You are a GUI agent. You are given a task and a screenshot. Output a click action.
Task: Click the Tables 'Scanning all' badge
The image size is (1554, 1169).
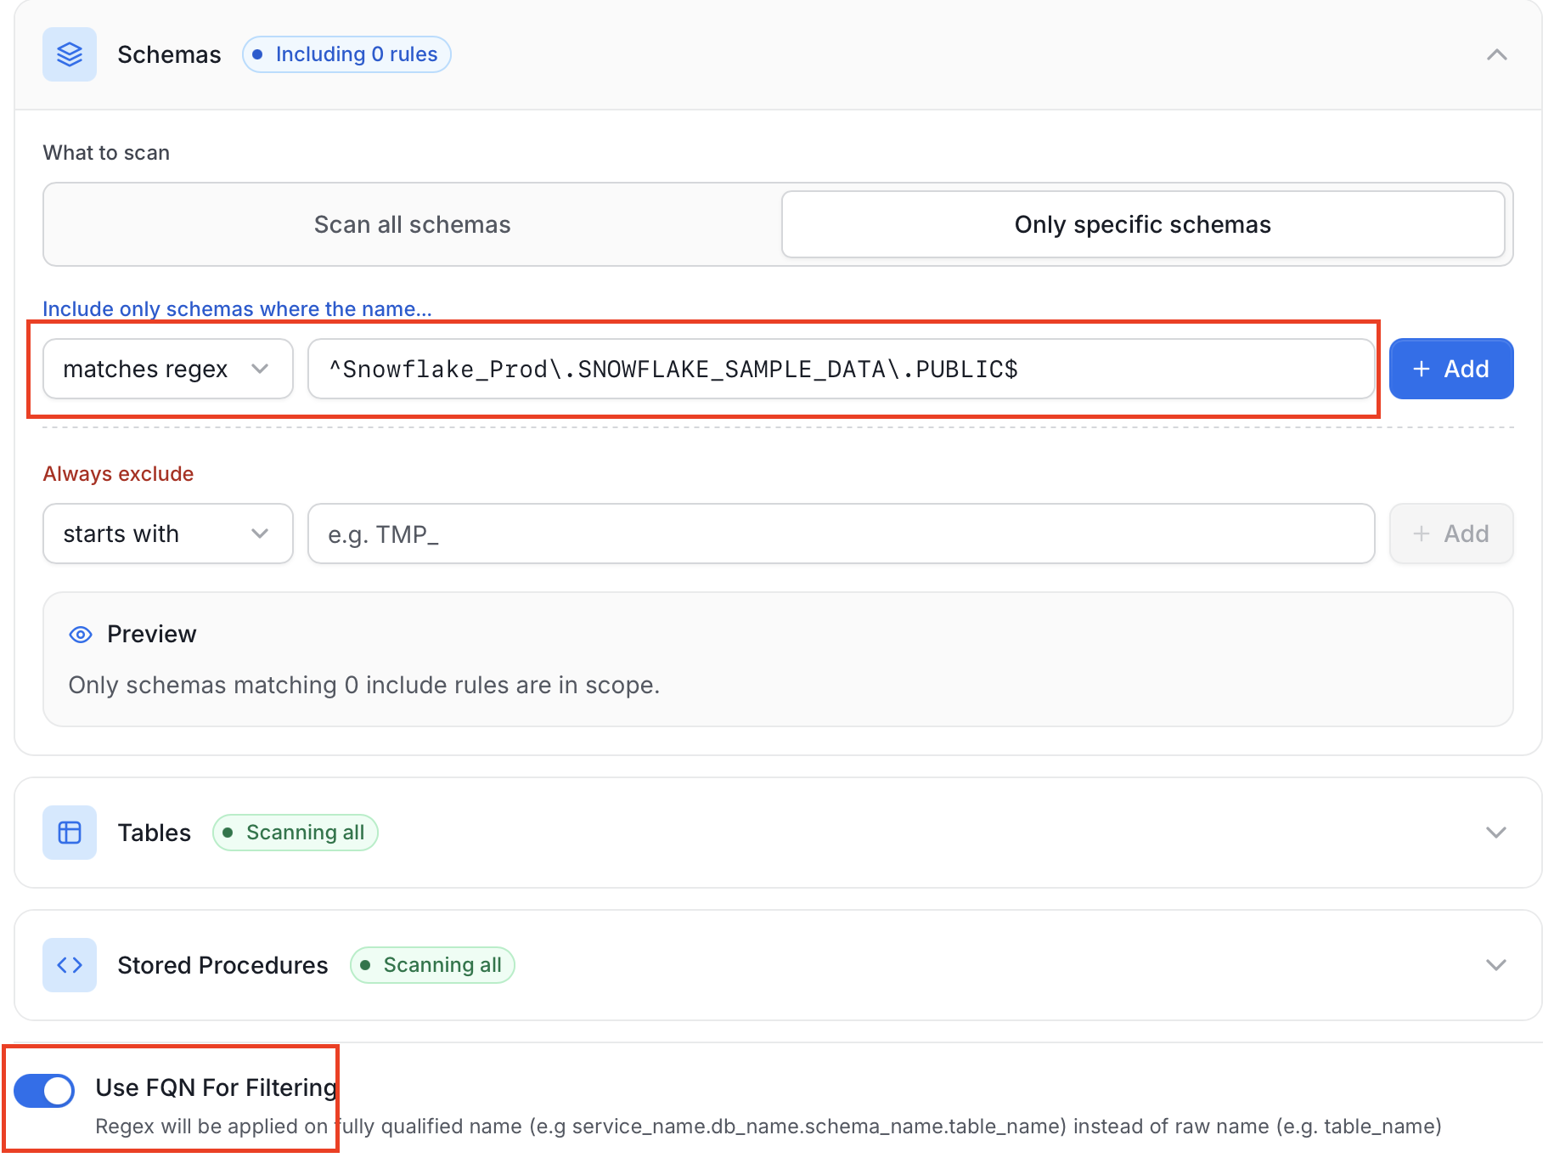pos(296,833)
